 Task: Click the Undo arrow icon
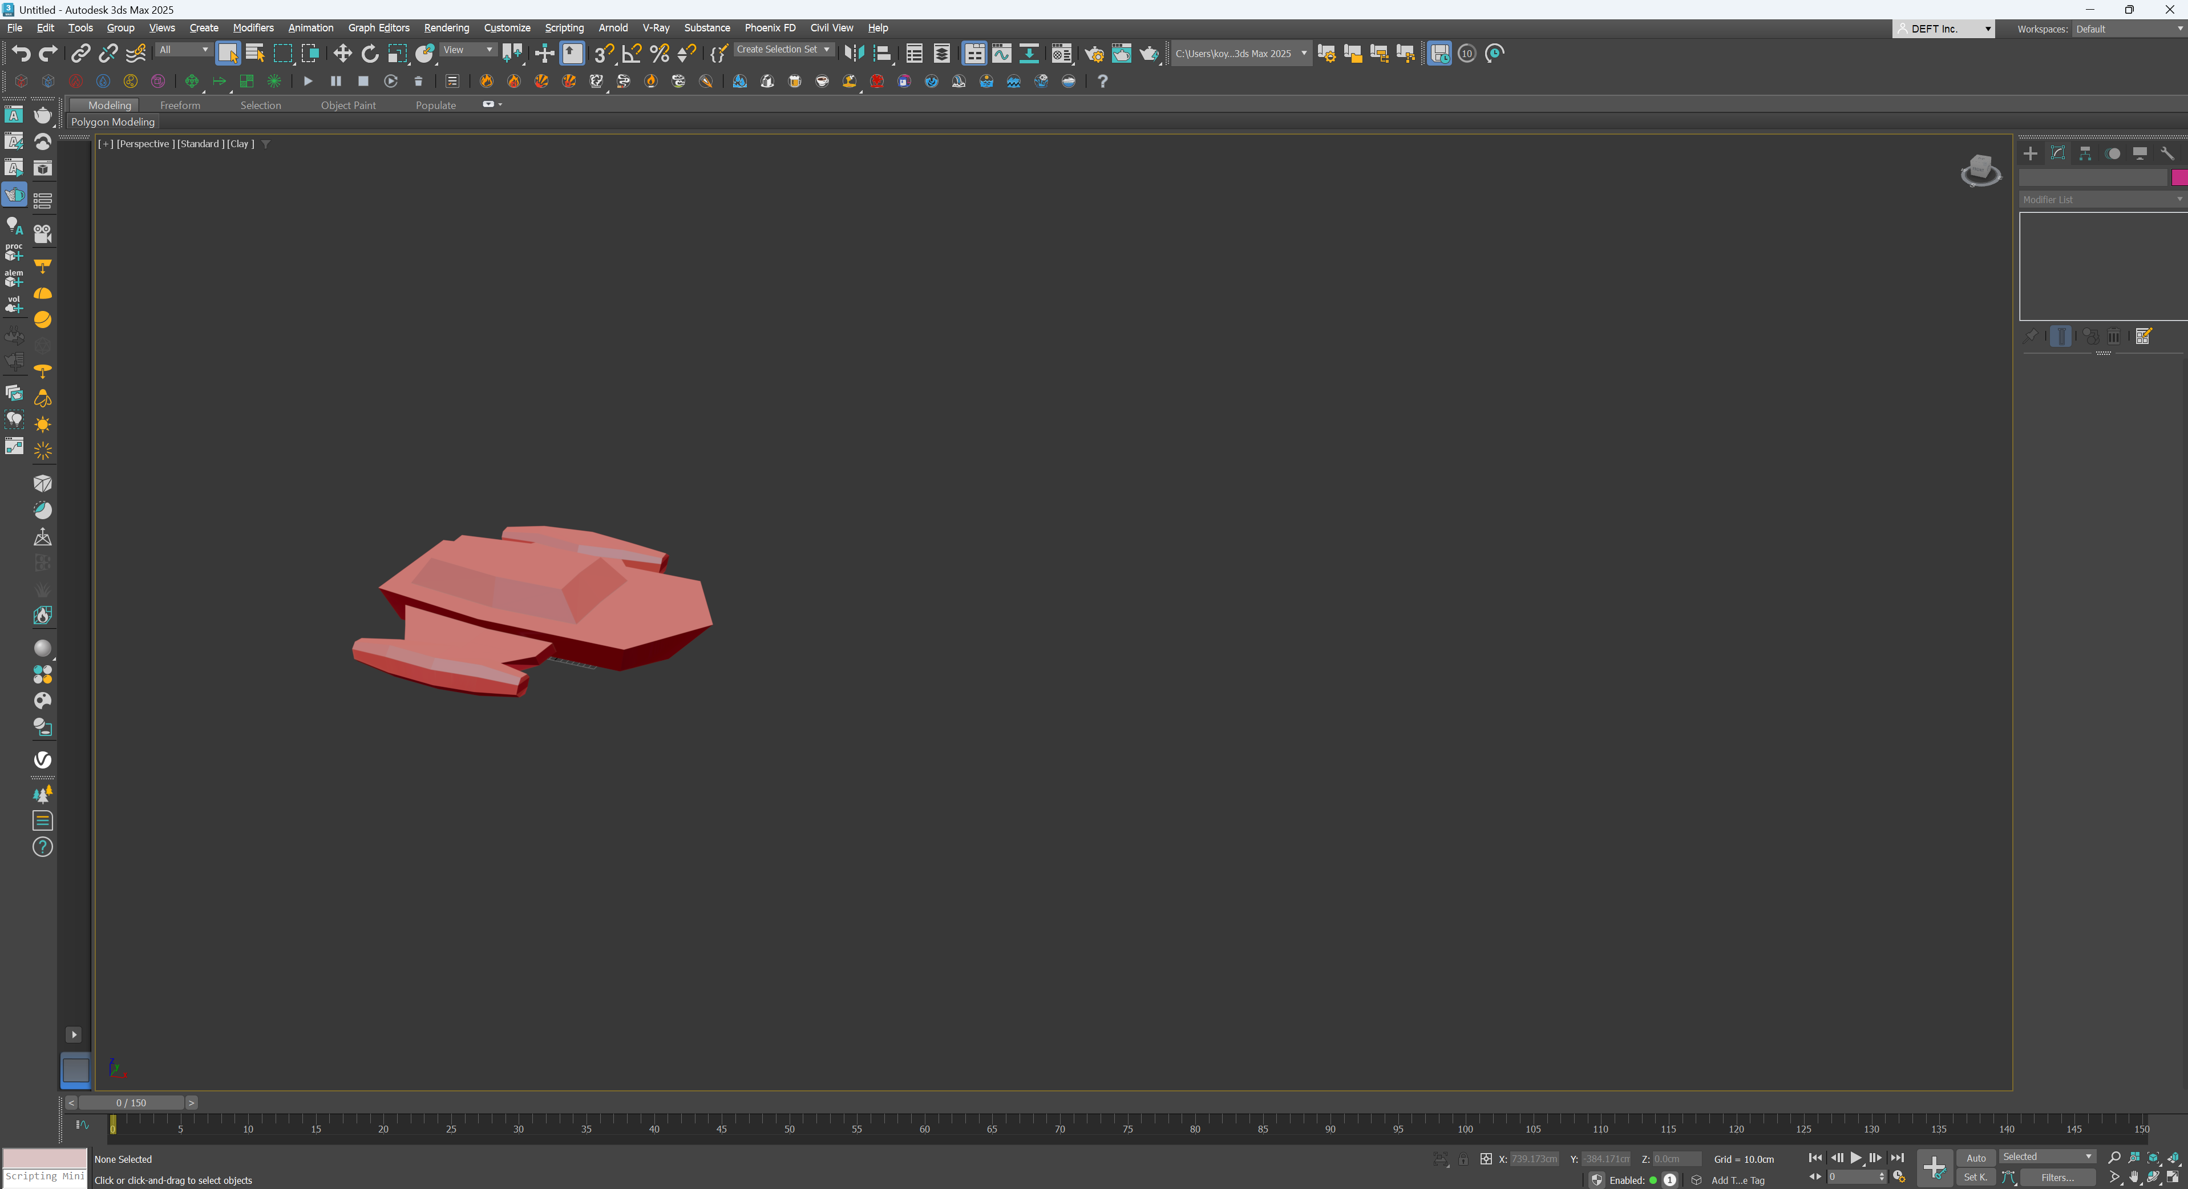pyautogui.click(x=21, y=54)
